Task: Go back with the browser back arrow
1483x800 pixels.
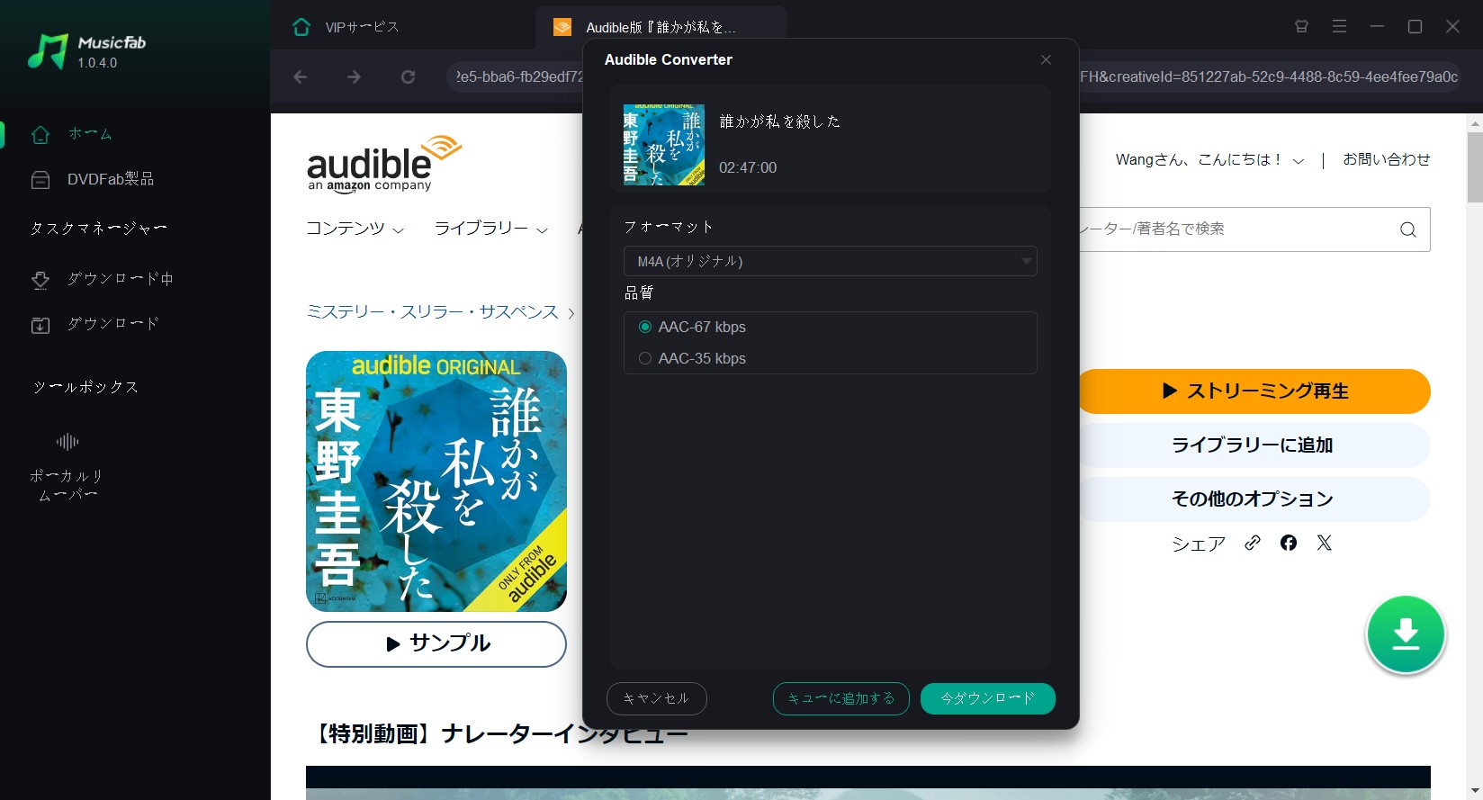Action: (301, 77)
